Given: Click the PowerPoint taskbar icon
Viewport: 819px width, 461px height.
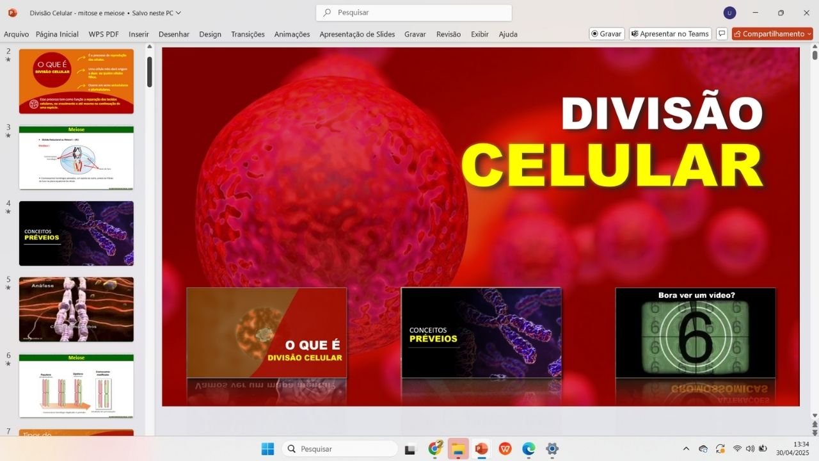Looking at the screenshot, I should (481, 449).
